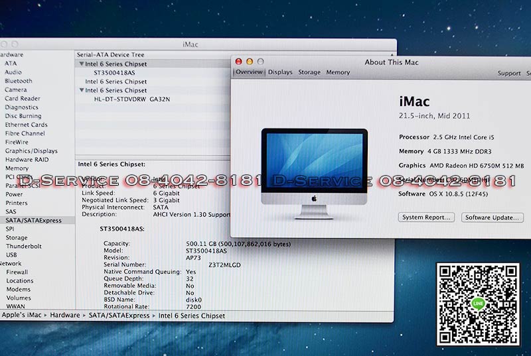Click the Serial-ATA Device Tree column header
Image resolution: width=531 pixels, height=356 pixels.
click(x=110, y=54)
